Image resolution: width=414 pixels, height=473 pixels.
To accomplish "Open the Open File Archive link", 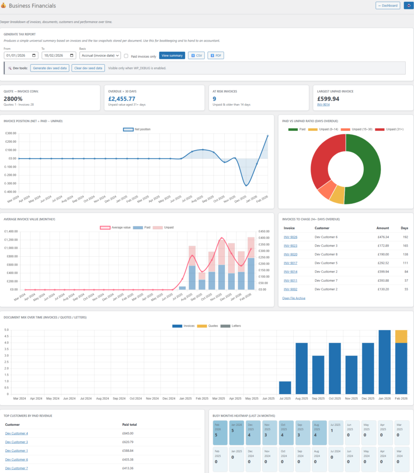I will coord(294,298).
